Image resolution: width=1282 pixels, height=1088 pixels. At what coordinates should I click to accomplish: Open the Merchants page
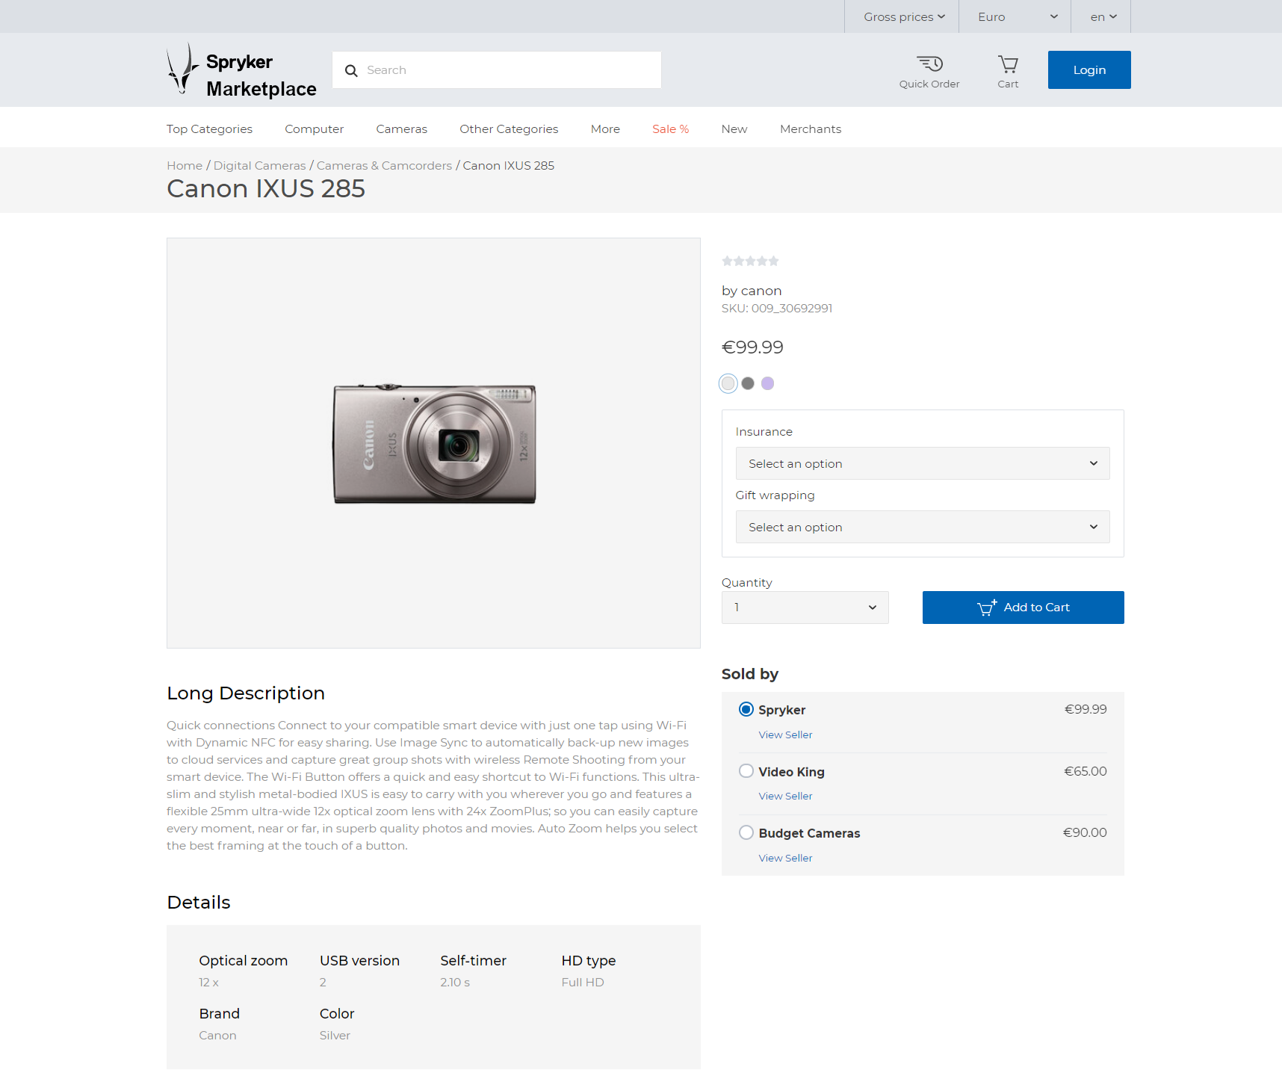[811, 129]
